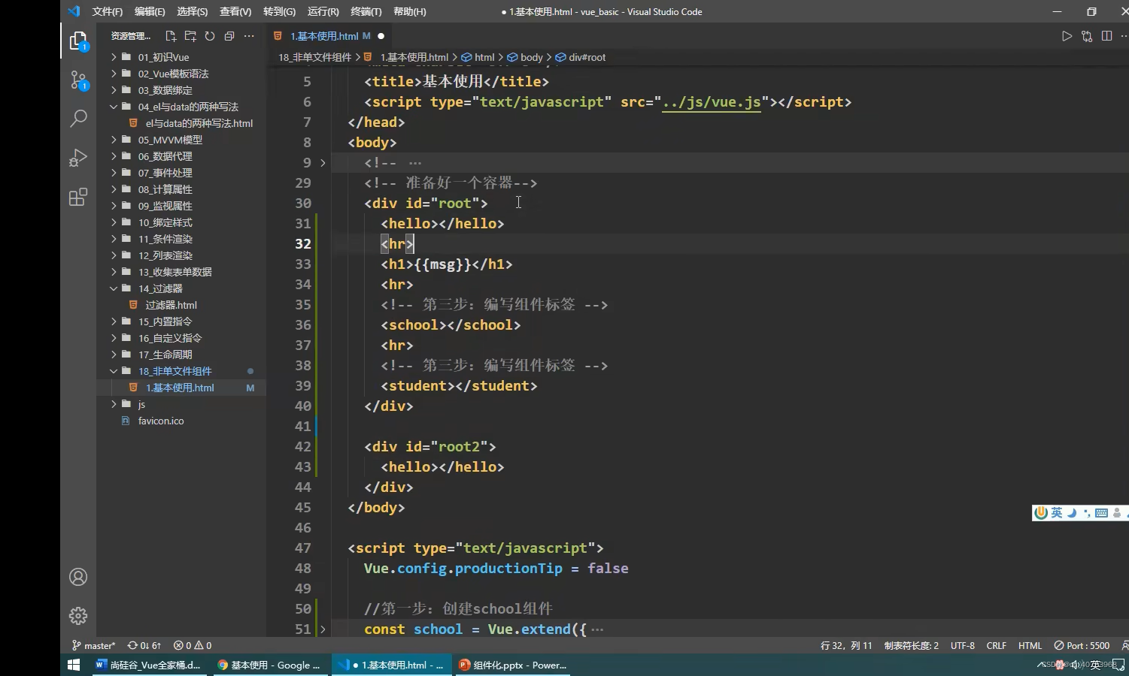Open the 选择(S) menu
1129x676 pixels.
tap(193, 11)
